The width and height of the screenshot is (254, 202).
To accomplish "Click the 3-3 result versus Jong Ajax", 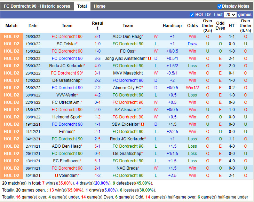I will (97, 59).
